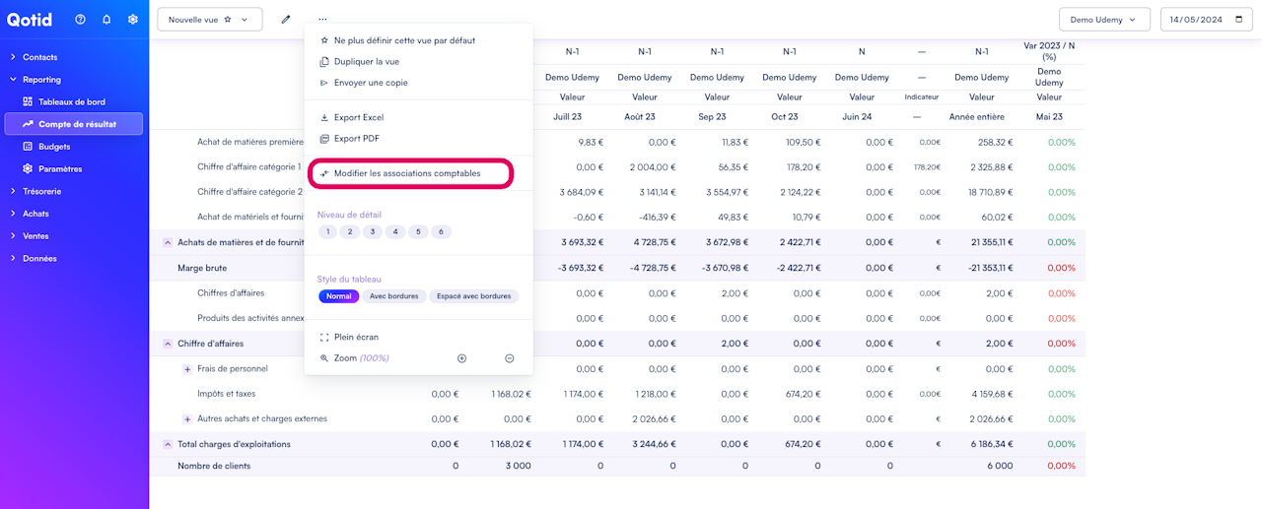The height and width of the screenshot is (509, 1262).
Task: Open settings gear icon in sidebar header
Action: (133, 20)
